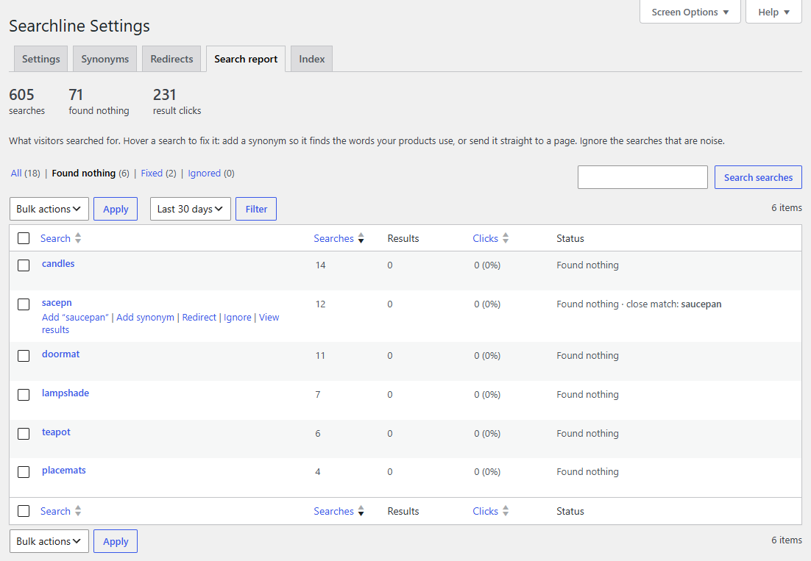Open the top Bulk actions dropdown
The height and width of the screenshot is (561, 811).
point(49,209)
